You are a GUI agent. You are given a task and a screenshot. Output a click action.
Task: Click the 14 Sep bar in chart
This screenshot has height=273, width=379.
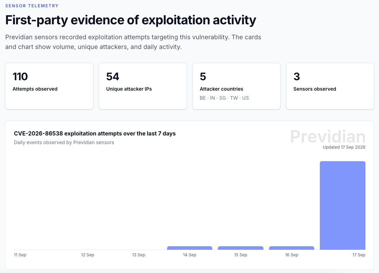tap(189, 248)
